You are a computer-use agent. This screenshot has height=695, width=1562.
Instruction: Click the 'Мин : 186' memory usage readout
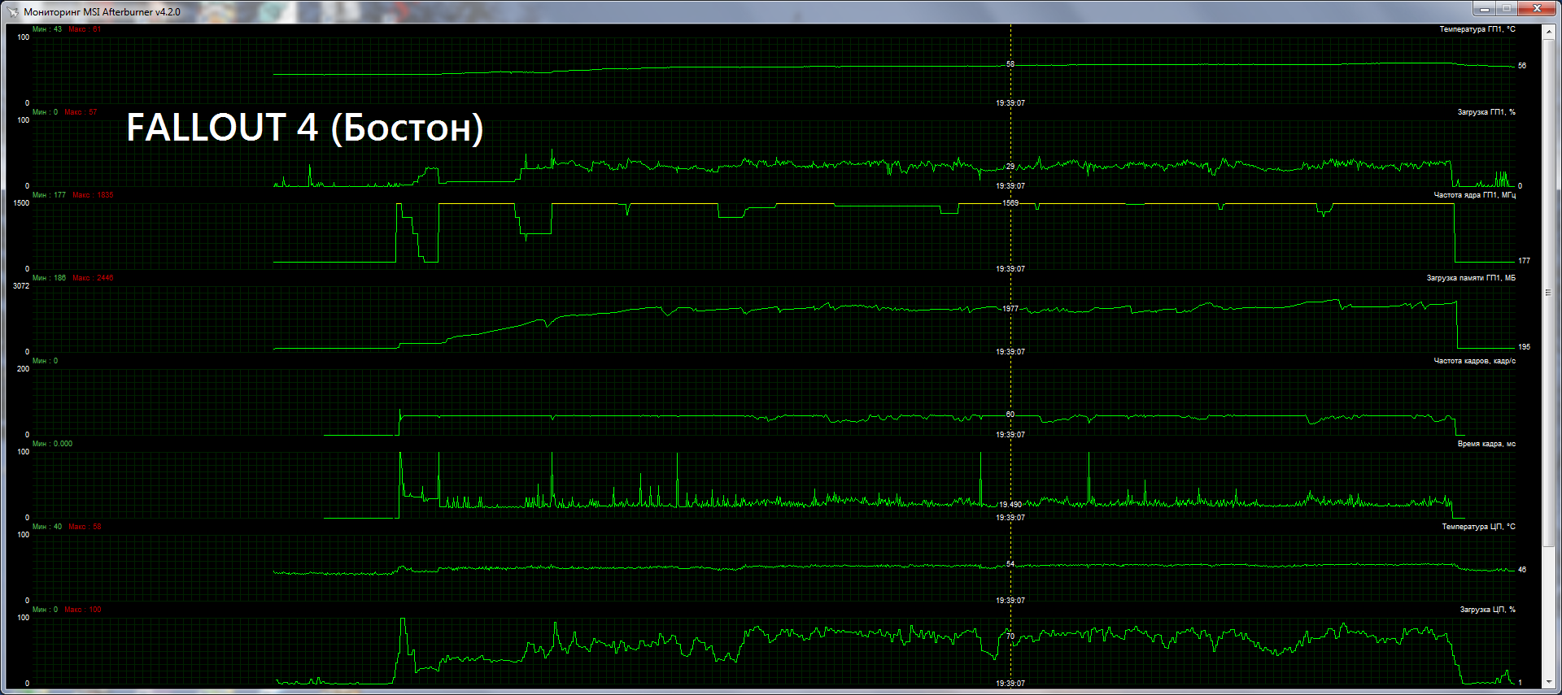49,278
